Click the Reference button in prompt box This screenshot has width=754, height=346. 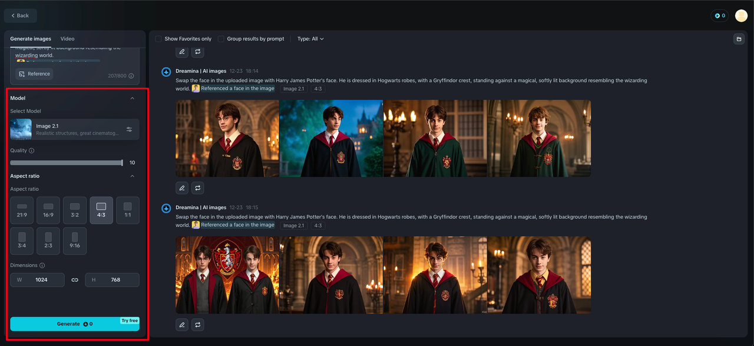[34, 74]
